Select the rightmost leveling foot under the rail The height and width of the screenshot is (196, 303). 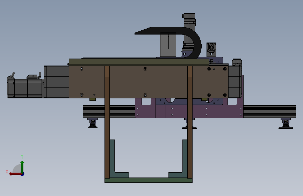tap(286, 123)
